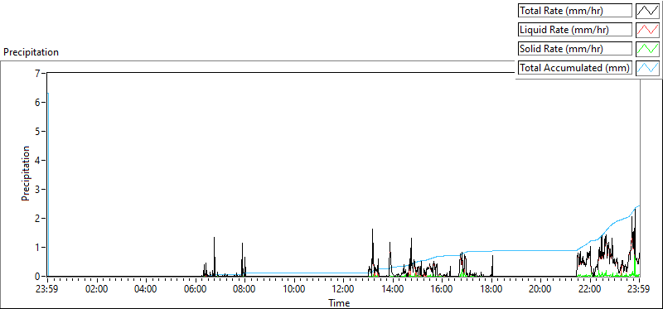Click the Precipitation chart title
Image resolution: width=663 pixels, height=309 pixels.
point(31,52)
